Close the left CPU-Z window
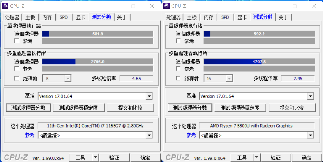The width and height of the screenshot is (323, 162). tap(152, 6)
